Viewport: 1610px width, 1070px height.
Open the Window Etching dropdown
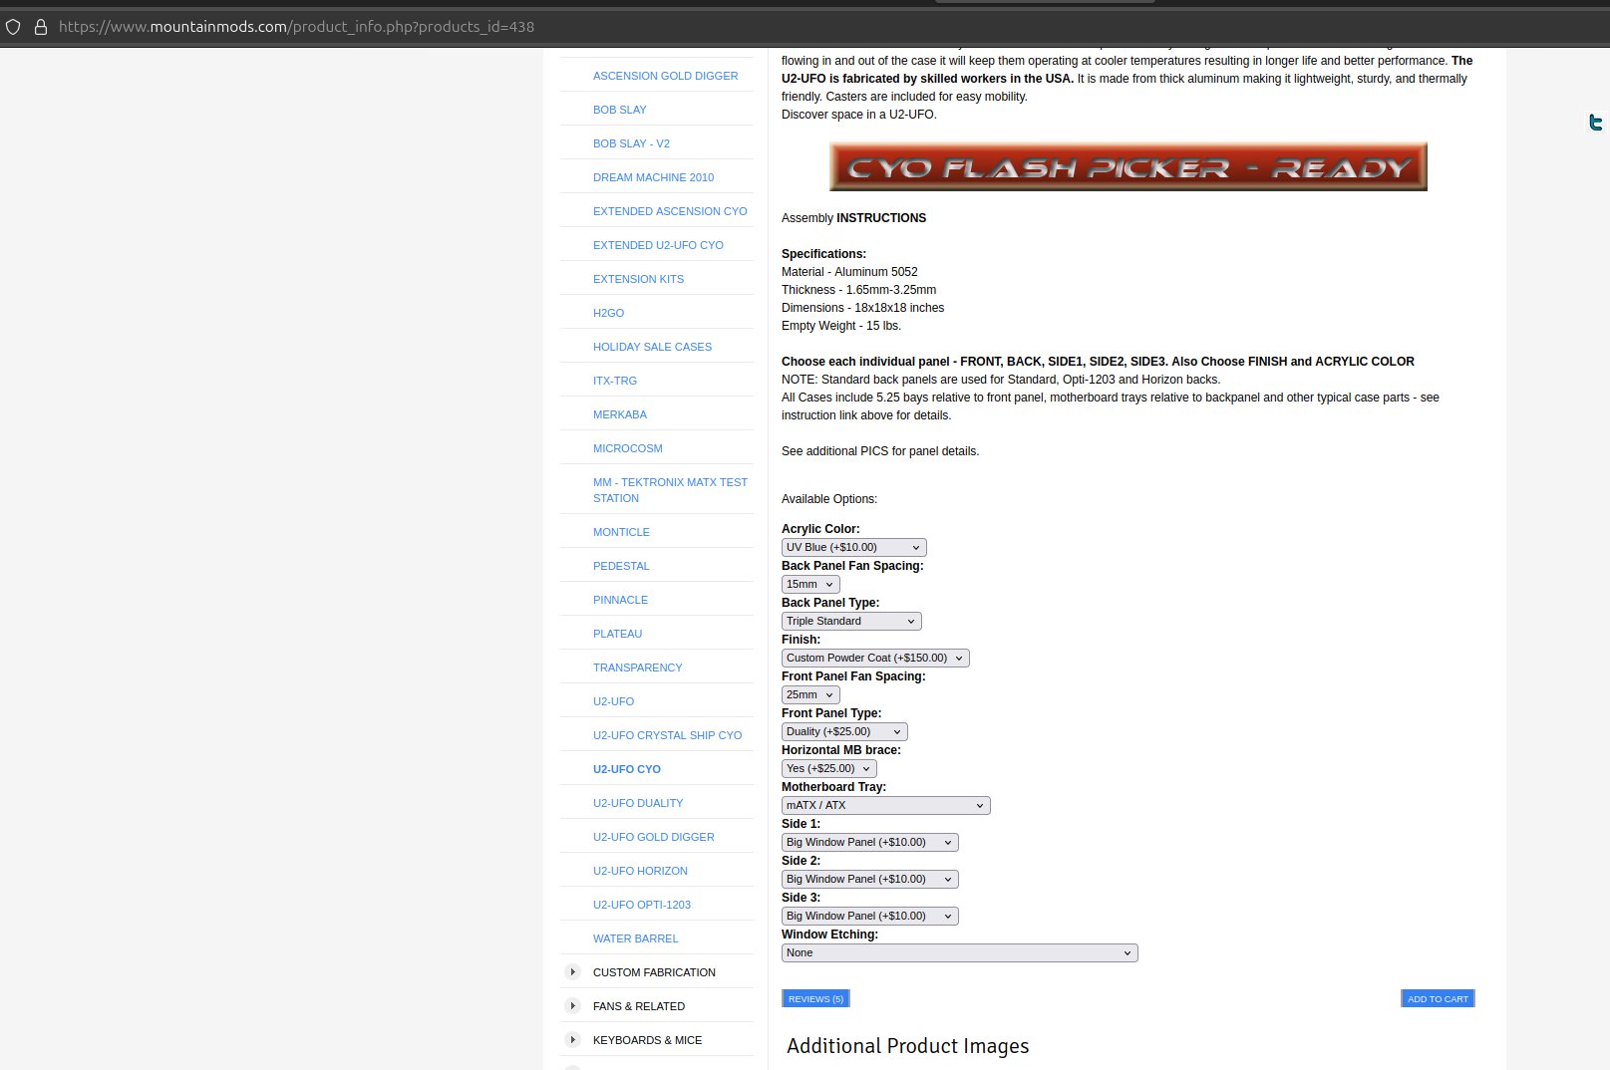(959, 953)
